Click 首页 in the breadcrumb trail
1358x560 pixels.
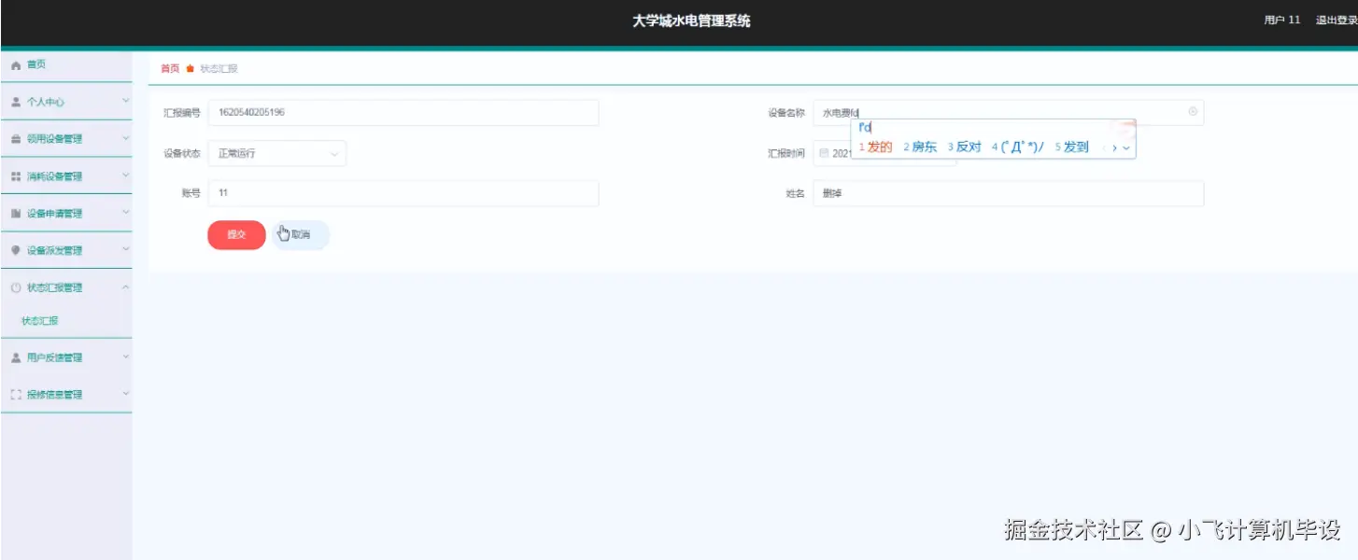(x=169, y=67)
